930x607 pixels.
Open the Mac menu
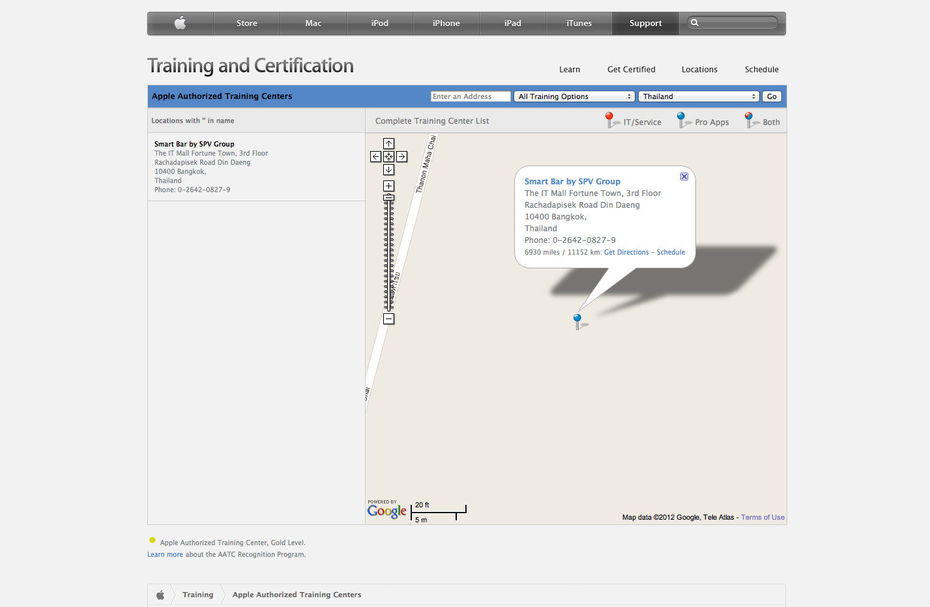point(313,23)
